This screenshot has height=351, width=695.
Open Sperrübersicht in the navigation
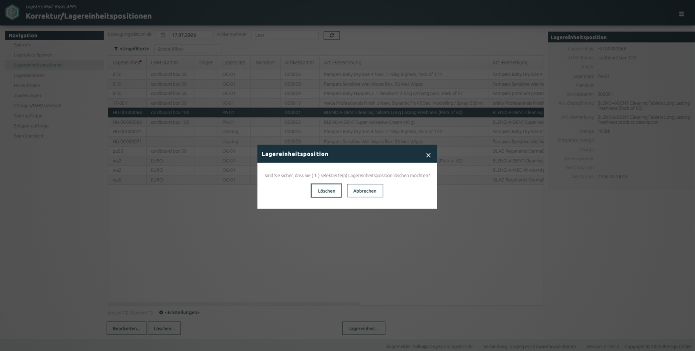(x=29, y=136)
